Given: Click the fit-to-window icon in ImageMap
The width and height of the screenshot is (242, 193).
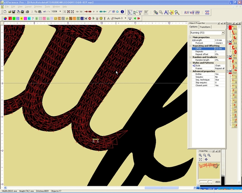Looking at the screenshot, I should click(200, 159).
